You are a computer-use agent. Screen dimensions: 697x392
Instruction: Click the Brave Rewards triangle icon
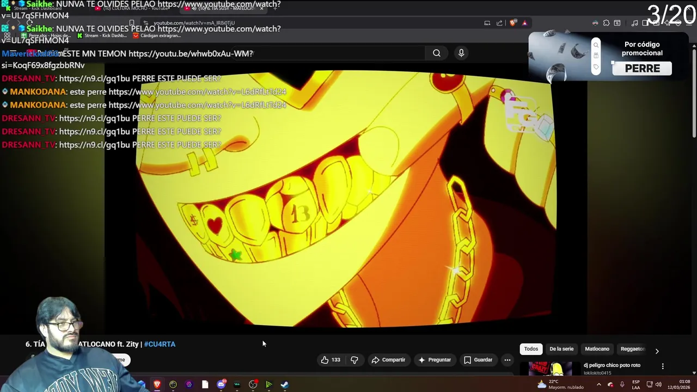524,23
